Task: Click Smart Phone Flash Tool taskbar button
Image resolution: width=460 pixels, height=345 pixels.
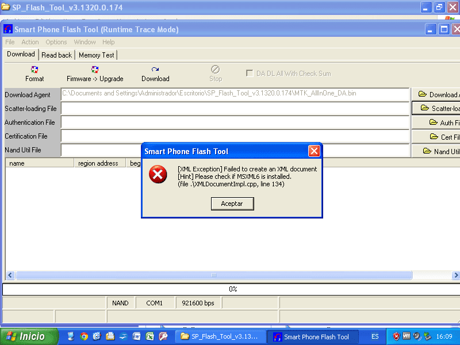Action: click(x=312, y=336)
